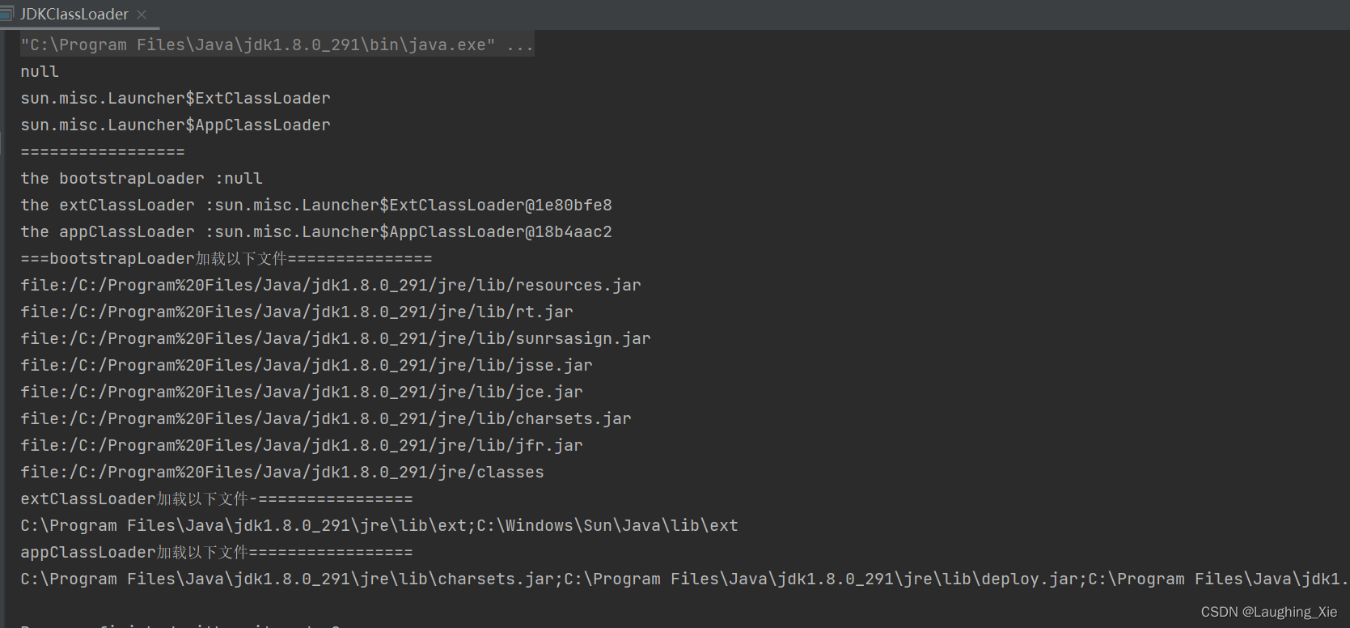Select the AppClassLoader output line

pyautogui.click(x=175, y=125)
